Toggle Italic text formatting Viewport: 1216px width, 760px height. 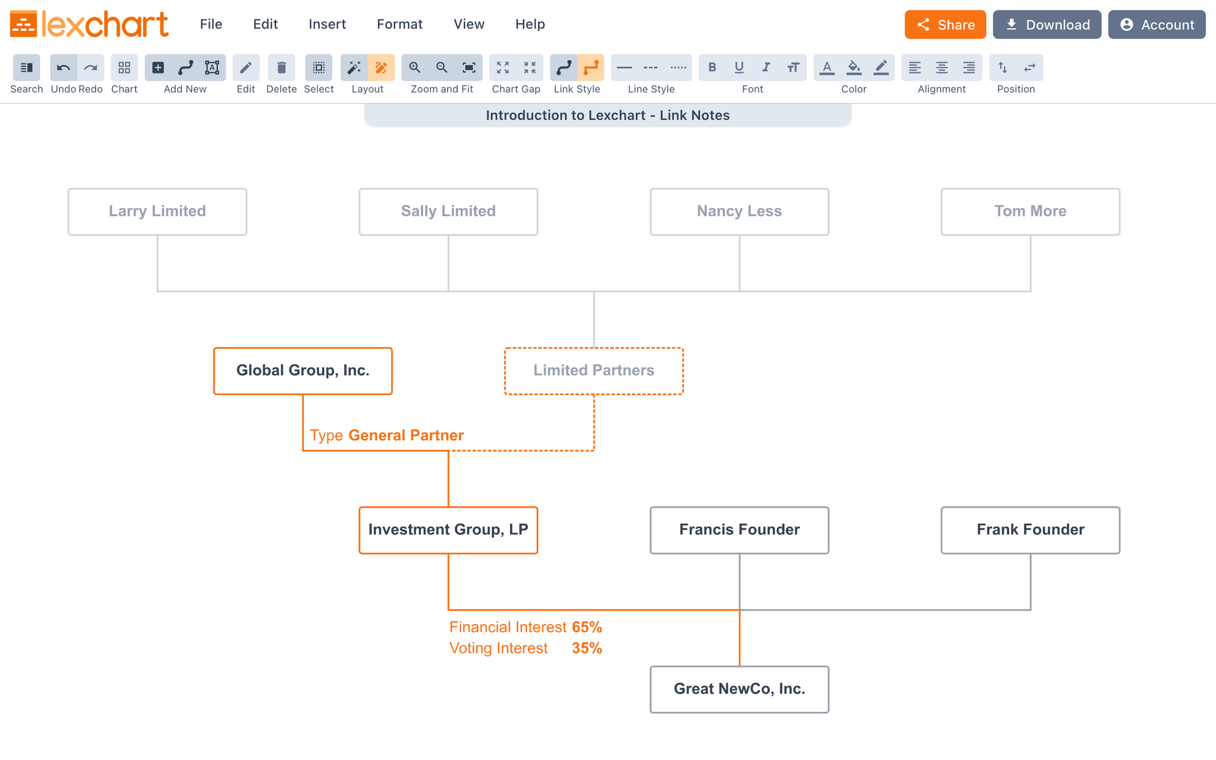[x=765, y=67]
